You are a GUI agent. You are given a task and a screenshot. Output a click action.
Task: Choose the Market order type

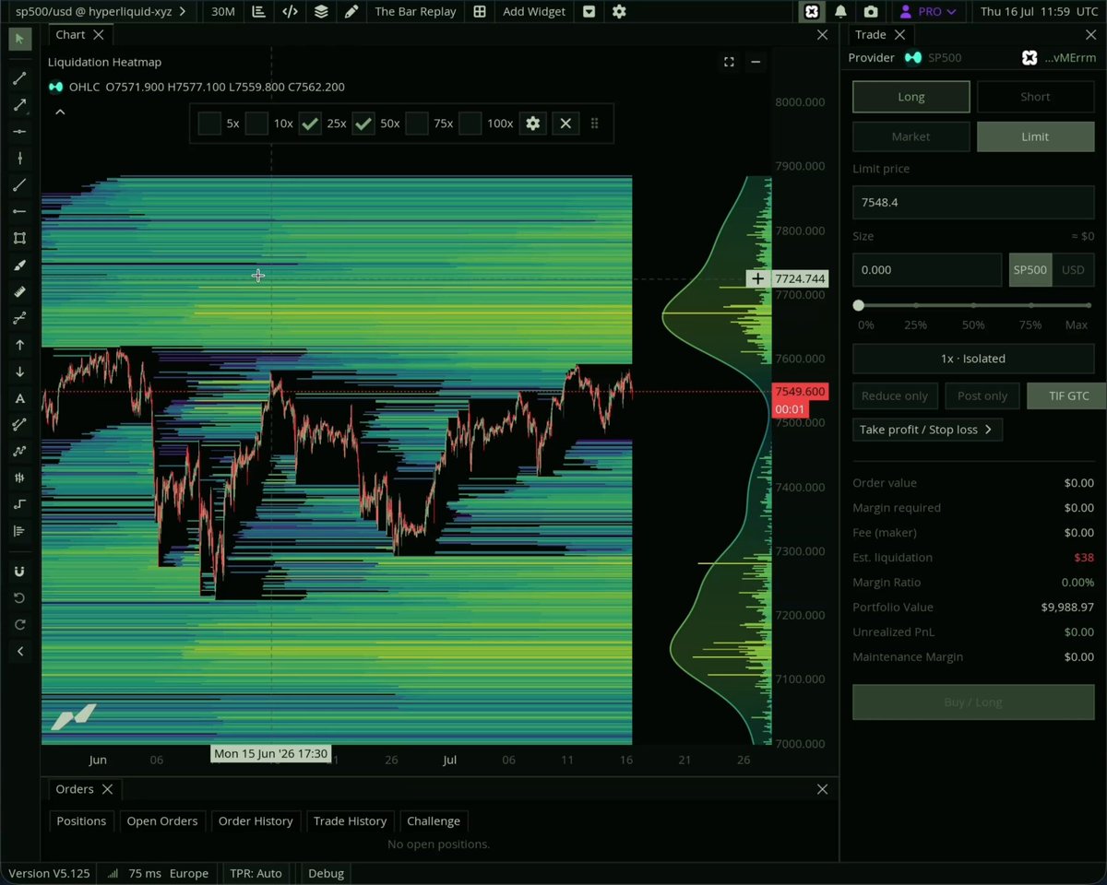coord(911,136)
